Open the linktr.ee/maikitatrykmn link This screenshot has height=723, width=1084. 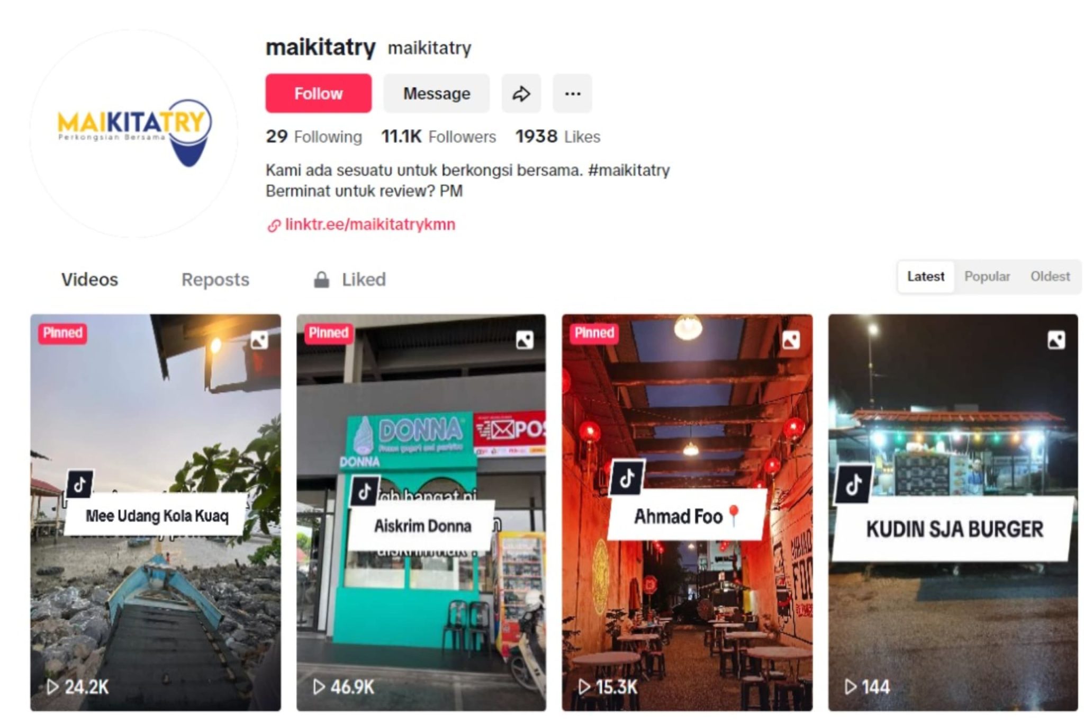click(370, 225)
